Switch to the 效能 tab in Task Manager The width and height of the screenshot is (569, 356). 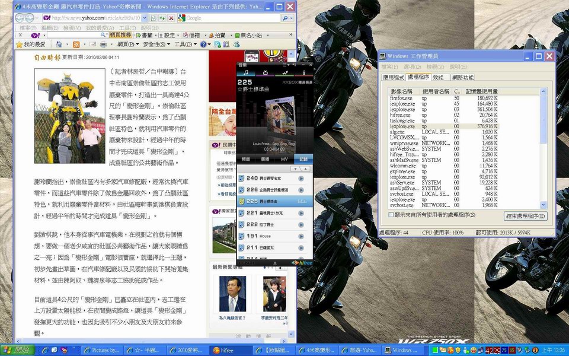[437, 77]
